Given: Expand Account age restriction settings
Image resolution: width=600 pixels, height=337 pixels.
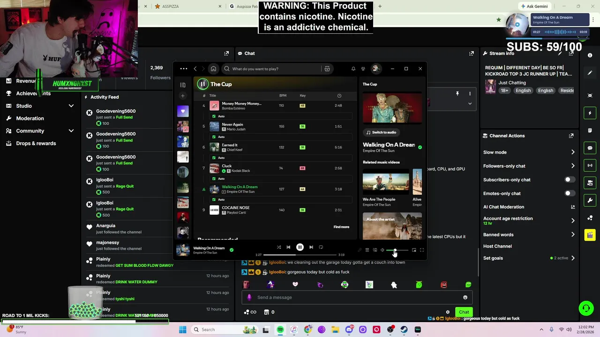Looking at the screenshot, I should (x=573, y=220).
